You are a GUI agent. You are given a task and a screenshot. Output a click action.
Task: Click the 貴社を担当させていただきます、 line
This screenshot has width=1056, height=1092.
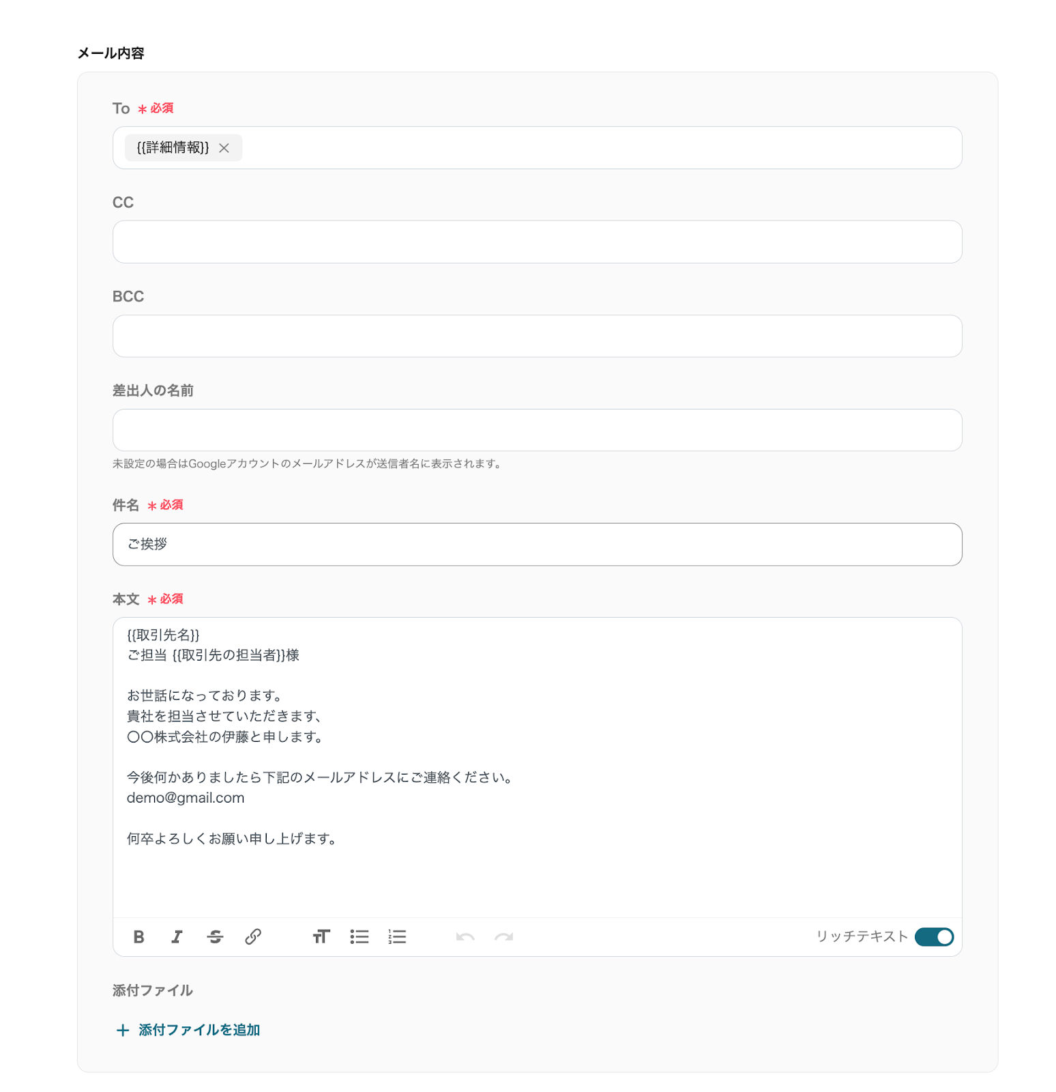pyautogui.click(x=224, y=716)
